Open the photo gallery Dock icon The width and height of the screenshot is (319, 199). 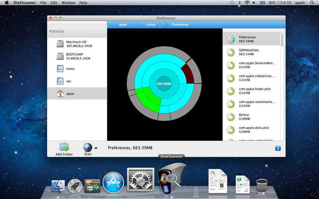(93, 186)
